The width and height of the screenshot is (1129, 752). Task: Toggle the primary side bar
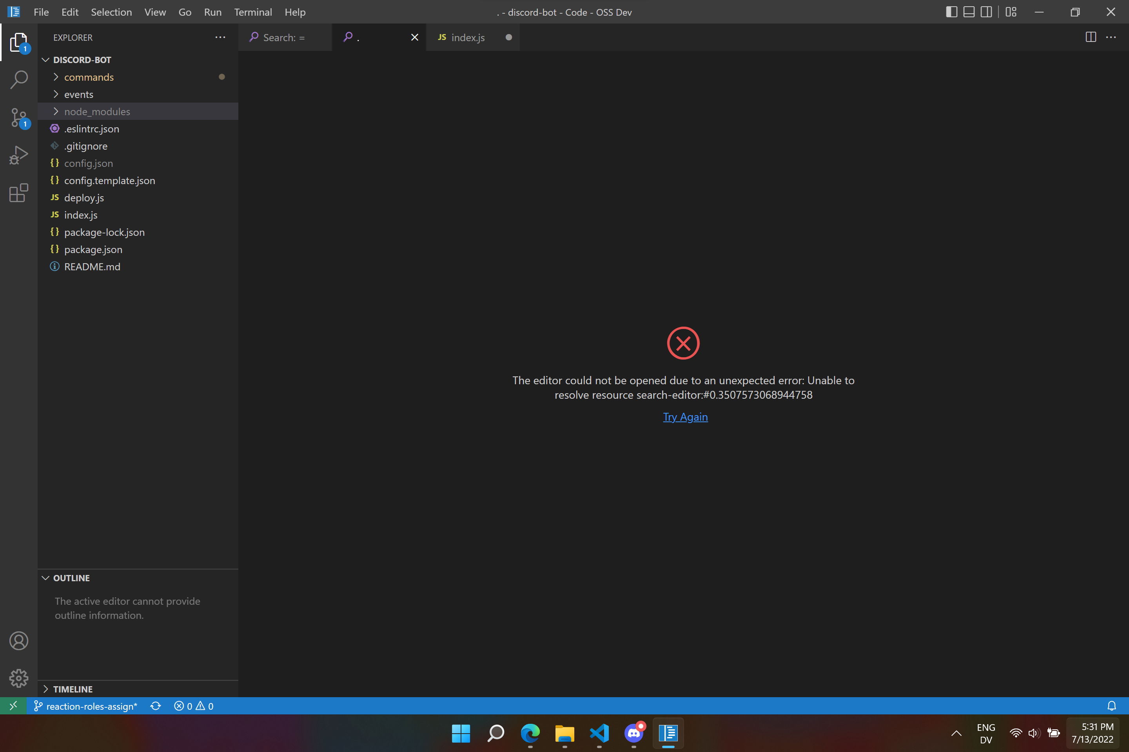click(x=951, y=12)
